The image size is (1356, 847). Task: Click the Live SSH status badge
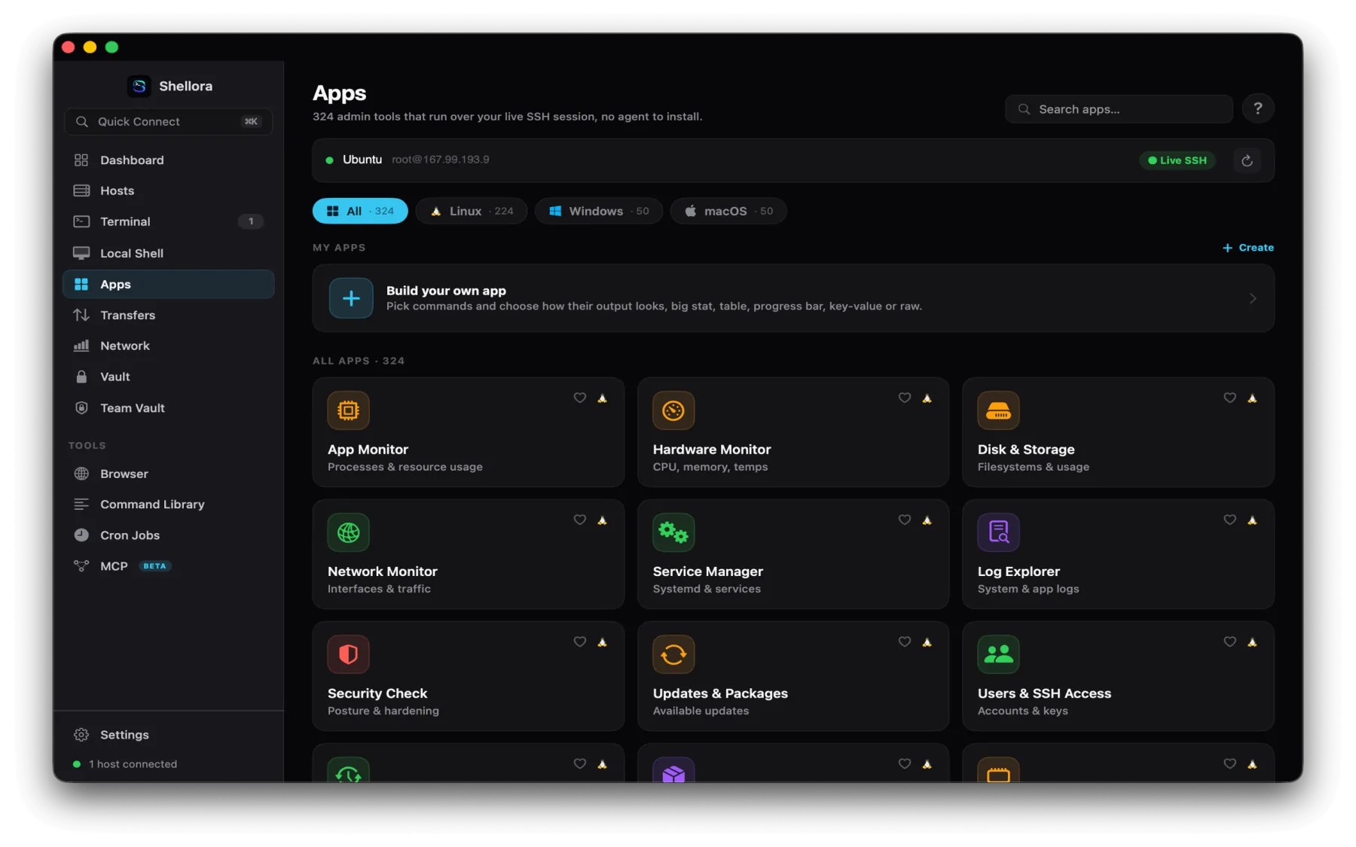pos(1177,160)
